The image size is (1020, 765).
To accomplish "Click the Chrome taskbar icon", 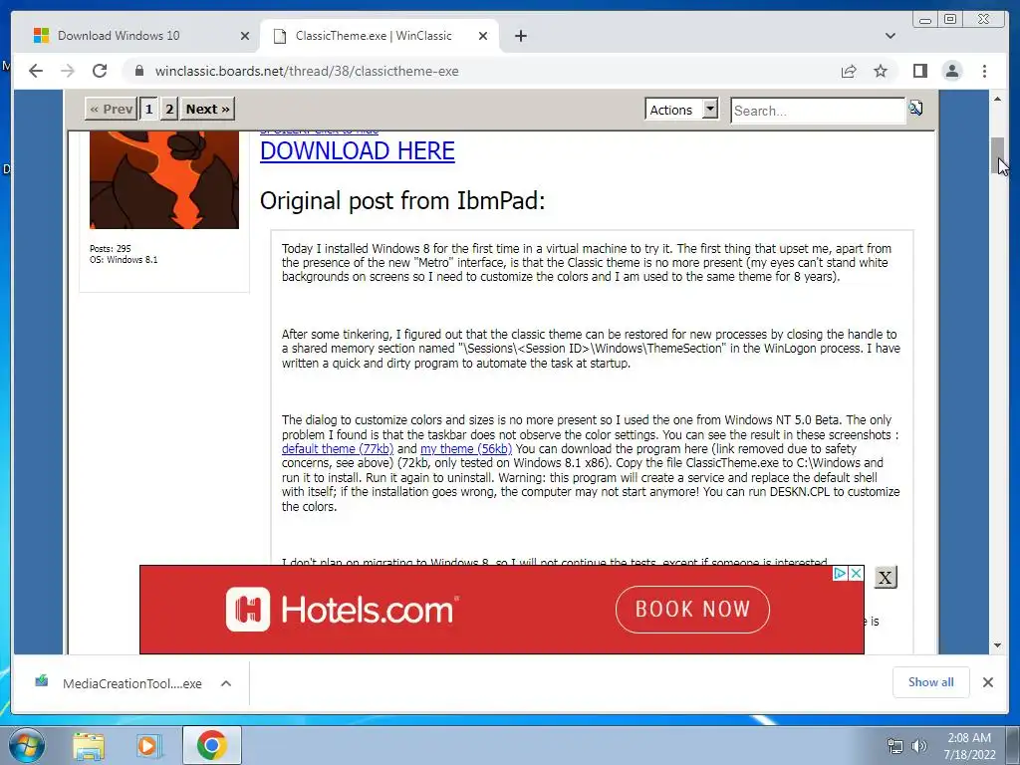I will tap(211, 745).
